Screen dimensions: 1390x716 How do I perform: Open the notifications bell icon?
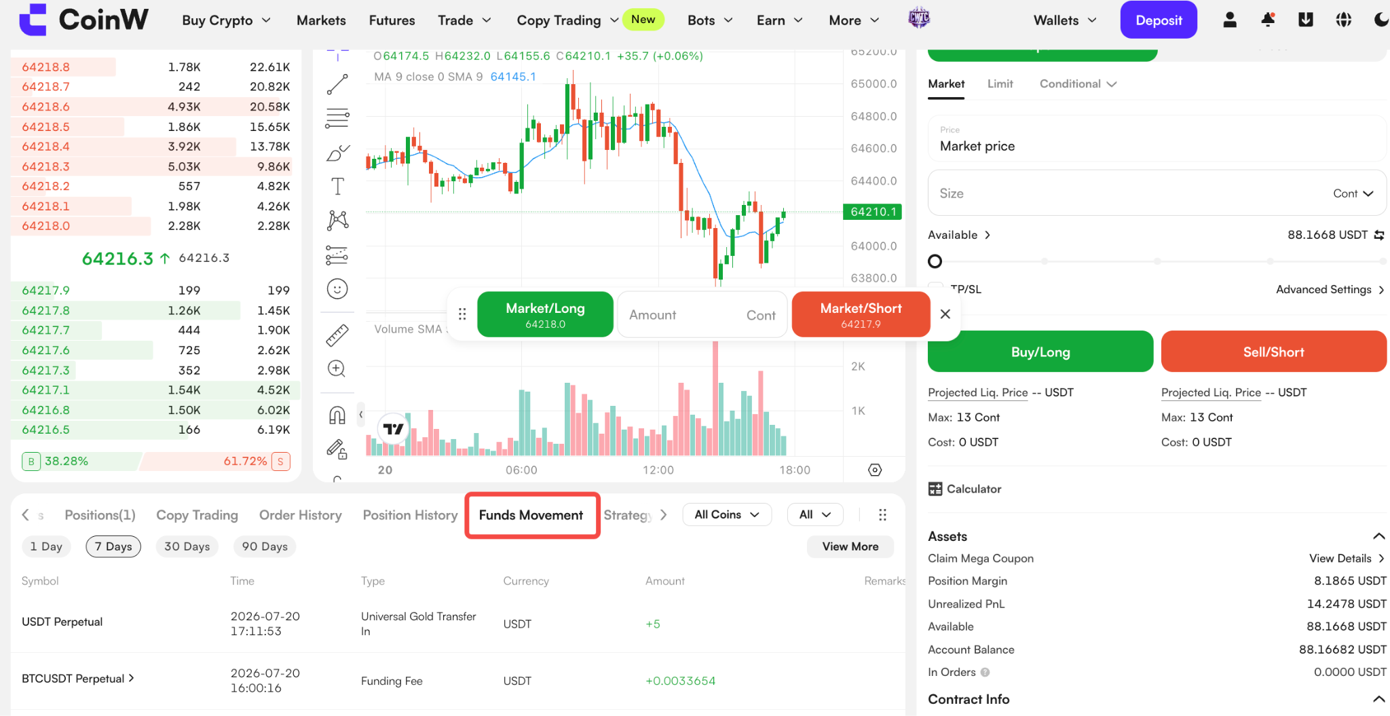coord(1268,20)
